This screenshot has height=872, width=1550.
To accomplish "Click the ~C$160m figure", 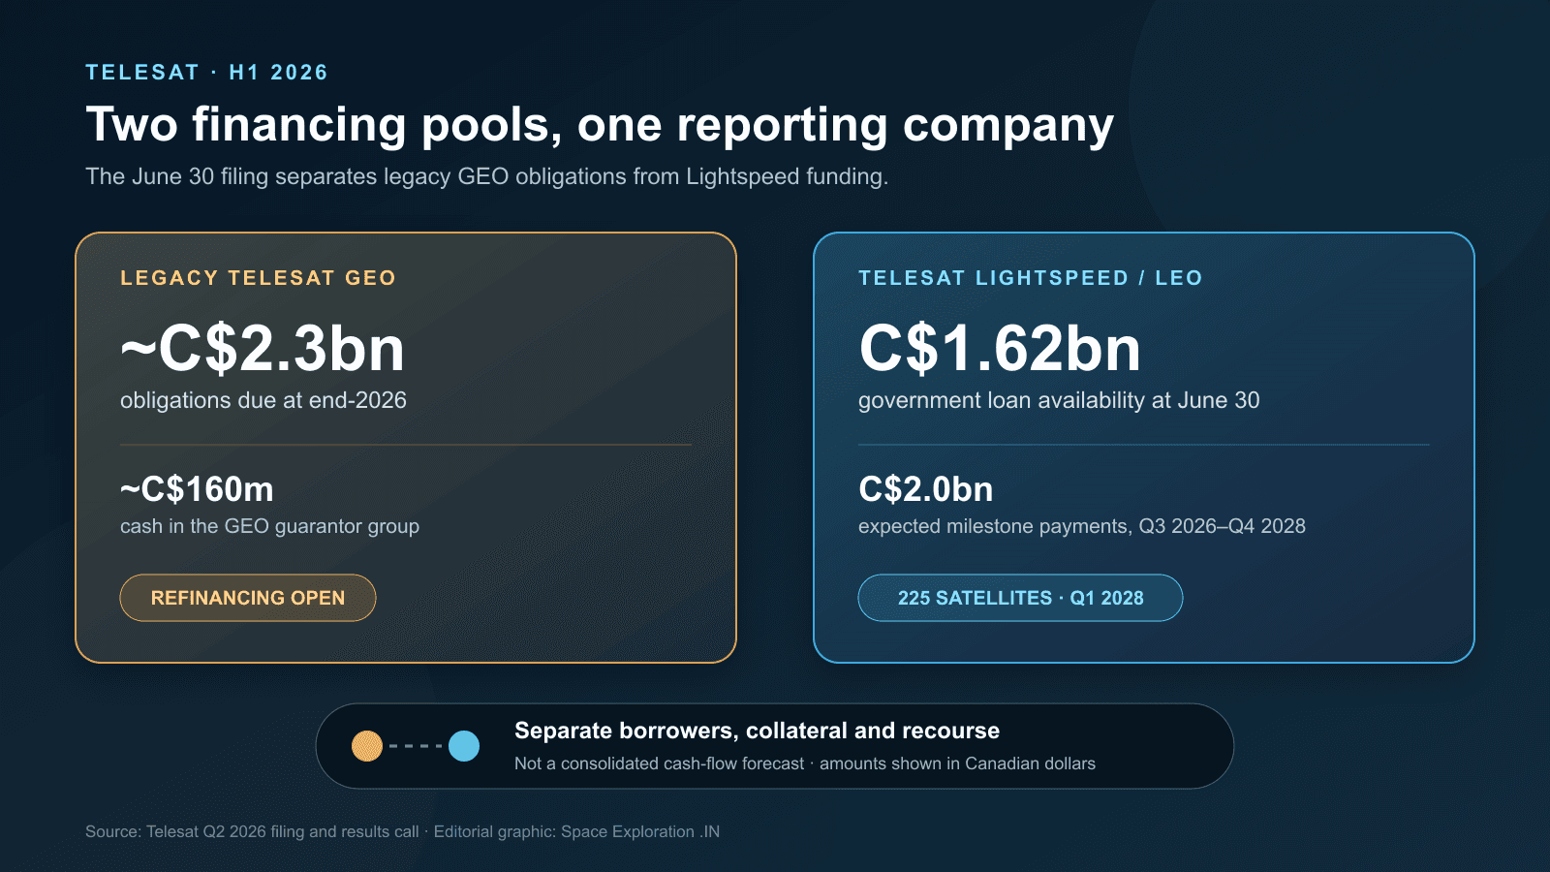I will [197, 489].
